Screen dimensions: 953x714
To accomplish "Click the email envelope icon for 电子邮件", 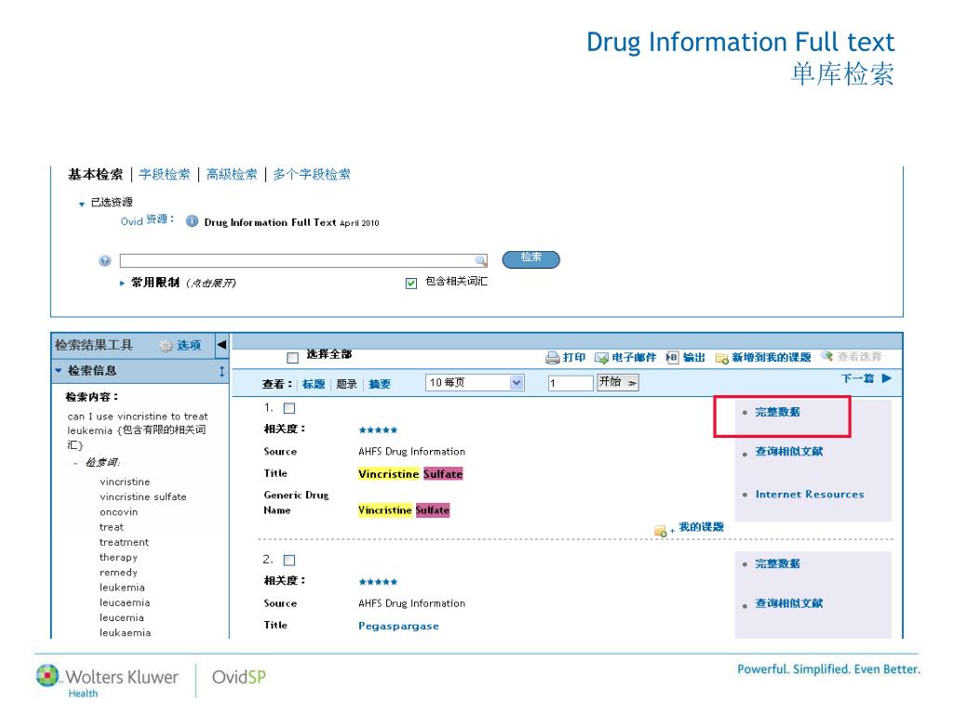I will (x=601, y=358).
